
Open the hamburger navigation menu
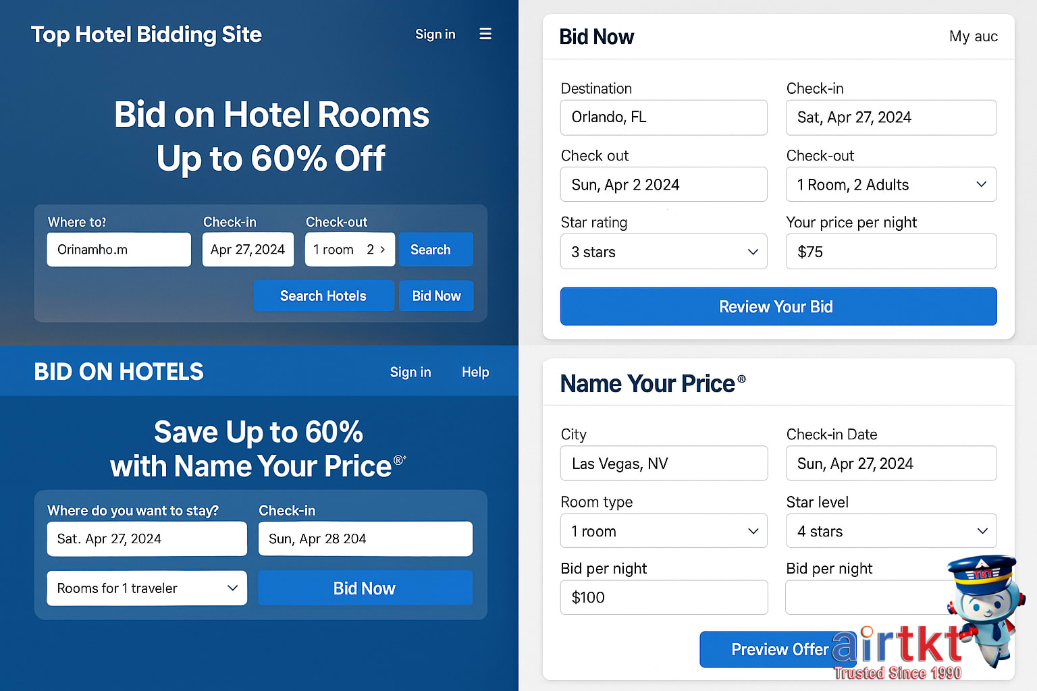click(485, 34)
